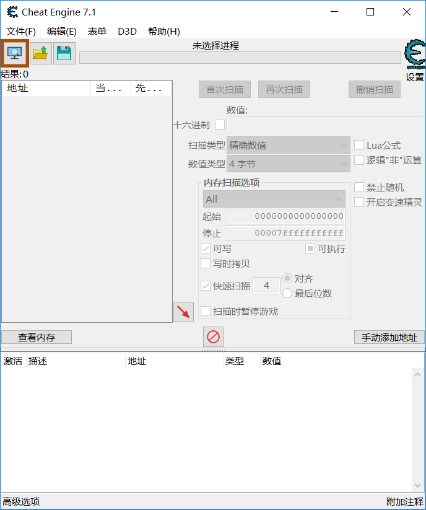The image size is (426, 510).
Task: Click Cheat Engine title bar icon
Action: tap(12, 12)
